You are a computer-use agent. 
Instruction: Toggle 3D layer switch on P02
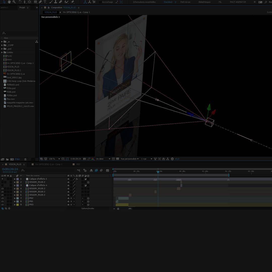click(x=88, y=198)
